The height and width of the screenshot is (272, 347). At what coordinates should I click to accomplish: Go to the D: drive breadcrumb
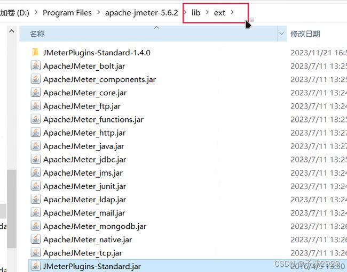14,13
